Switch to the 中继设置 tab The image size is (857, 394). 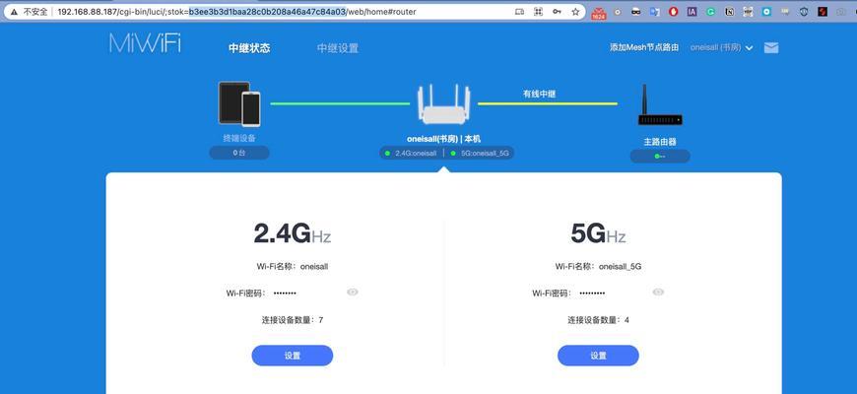click(x=338, y=48)
